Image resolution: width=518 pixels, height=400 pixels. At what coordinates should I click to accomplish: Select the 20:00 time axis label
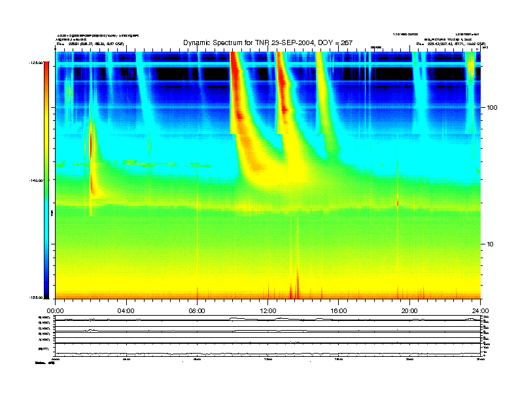(x=409, y=311)
